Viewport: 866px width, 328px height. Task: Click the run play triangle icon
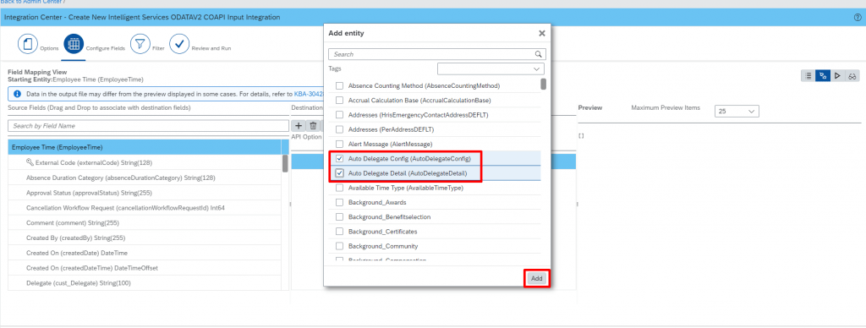coord(838,75)
